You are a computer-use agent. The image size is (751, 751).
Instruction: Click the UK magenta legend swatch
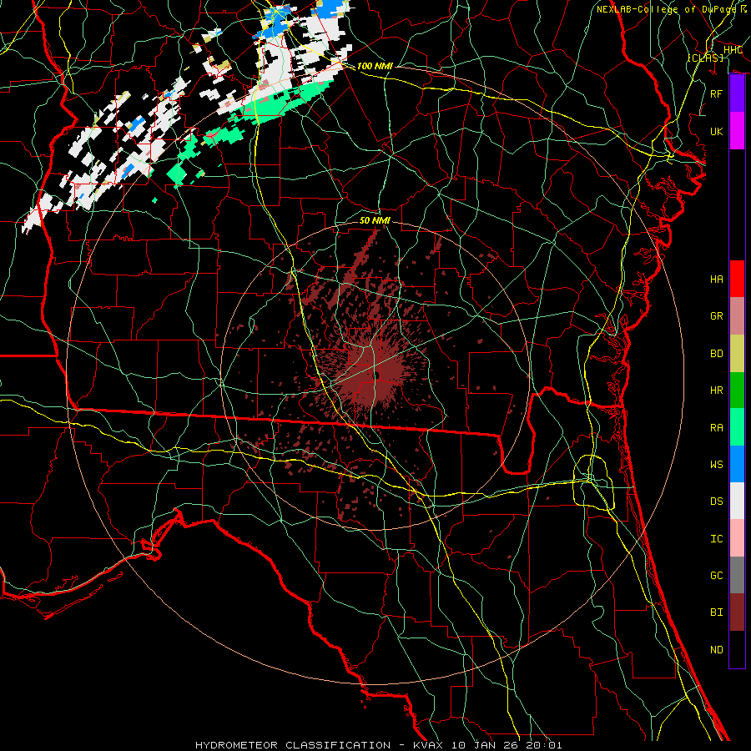(x=737, y=131)
